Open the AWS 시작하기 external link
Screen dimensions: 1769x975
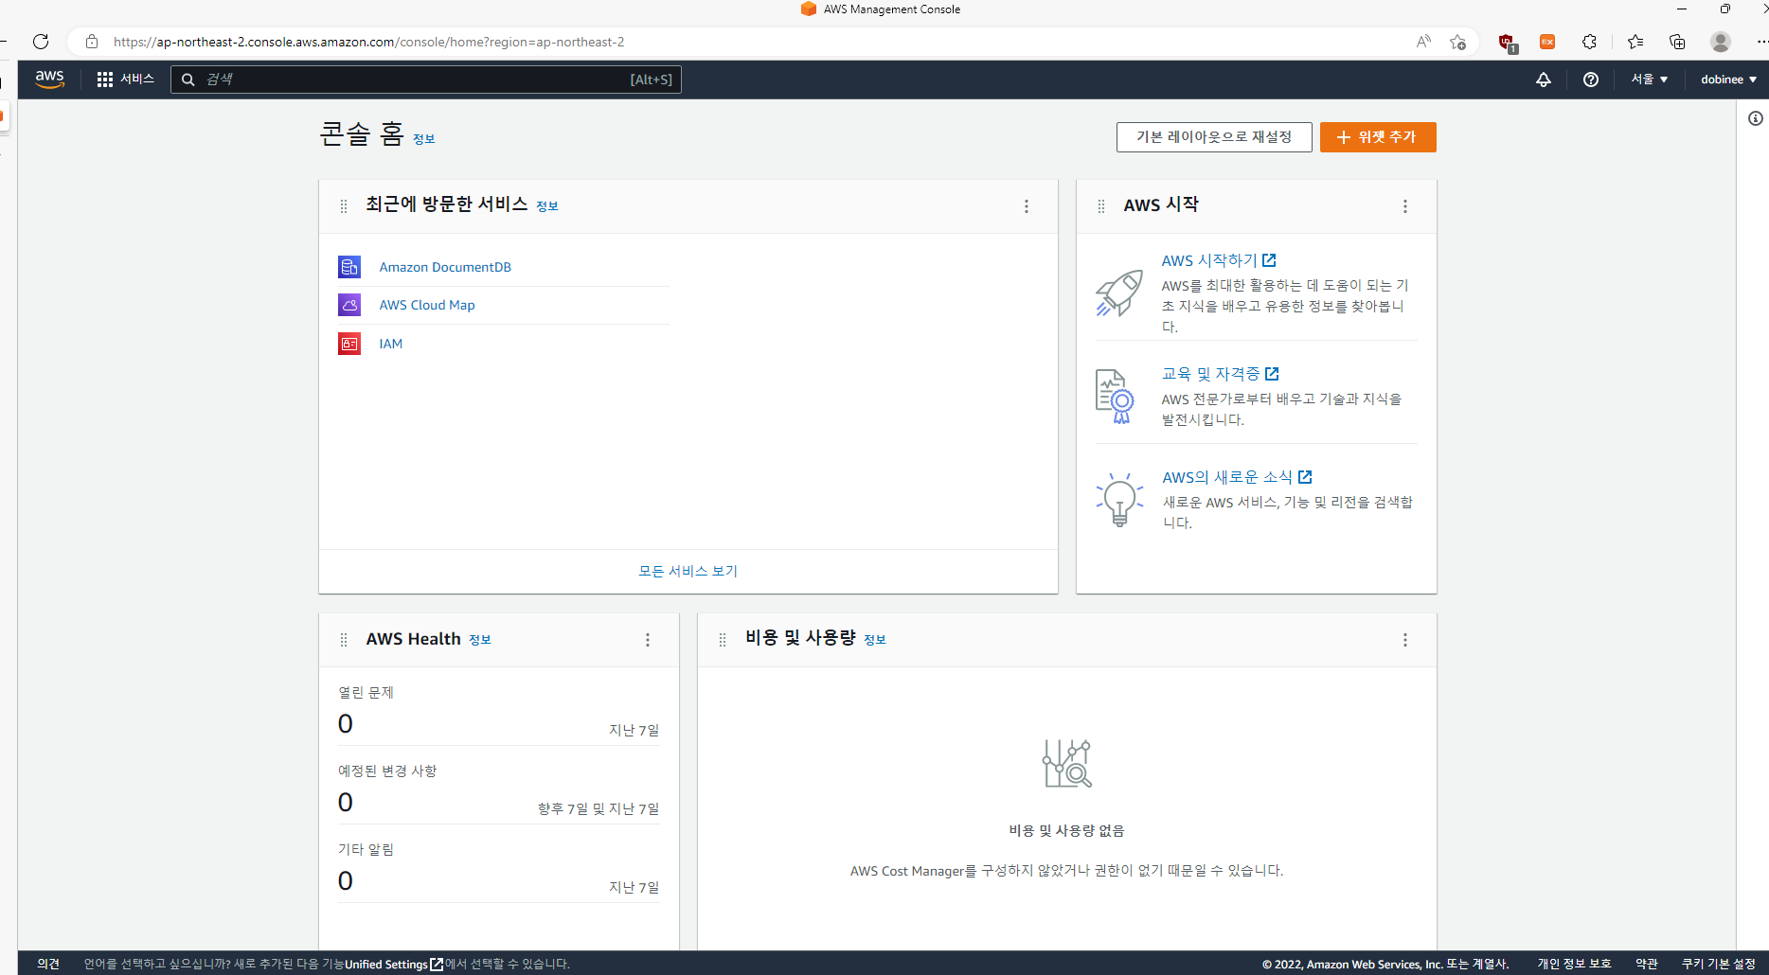[x=1219, y=260]
